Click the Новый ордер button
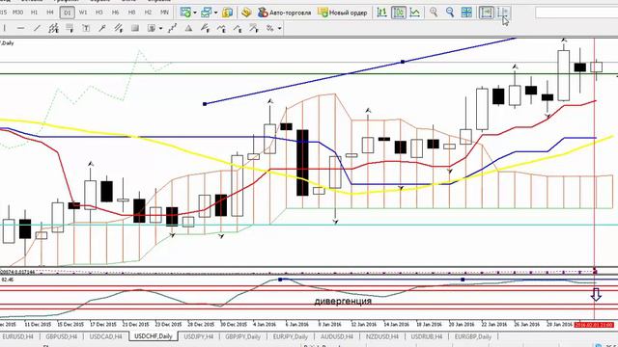This screenshot has height=347, width=618. [x=343, y=13]
